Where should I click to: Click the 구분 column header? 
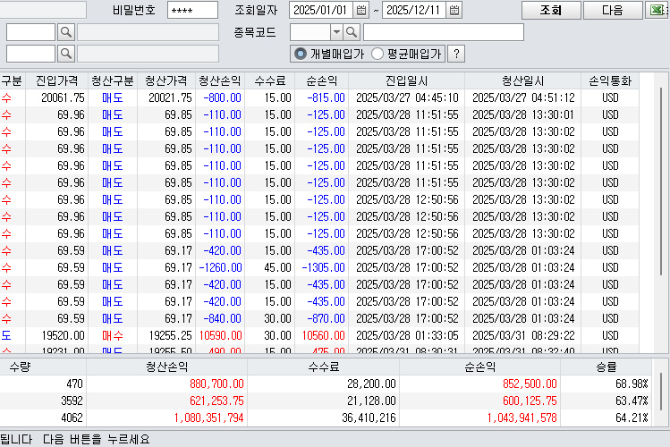pos(12,80)
